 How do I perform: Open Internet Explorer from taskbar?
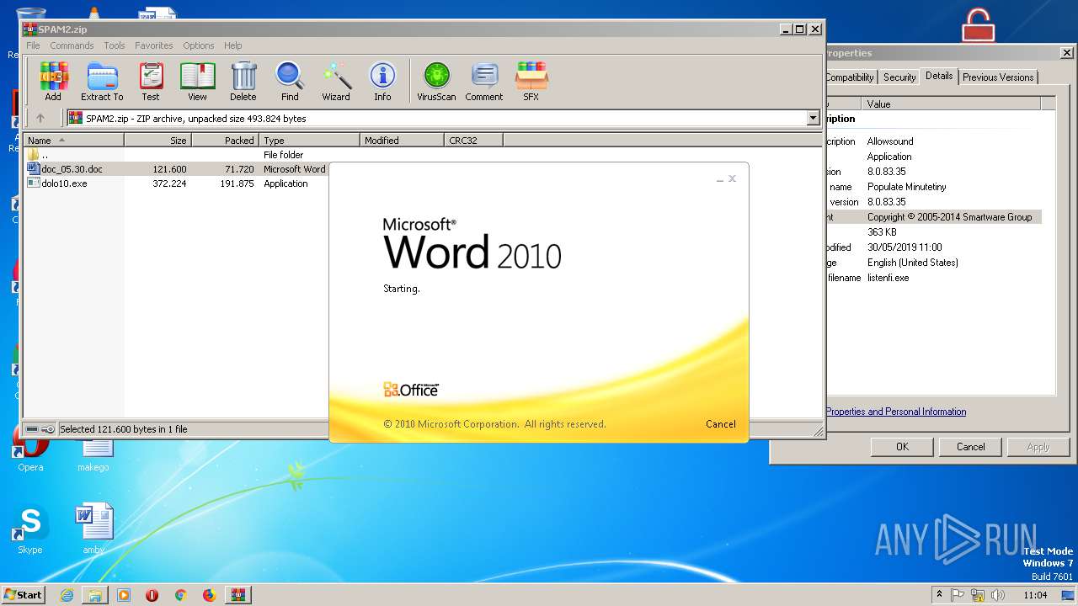pyautogui.click(x=67, y=595)
